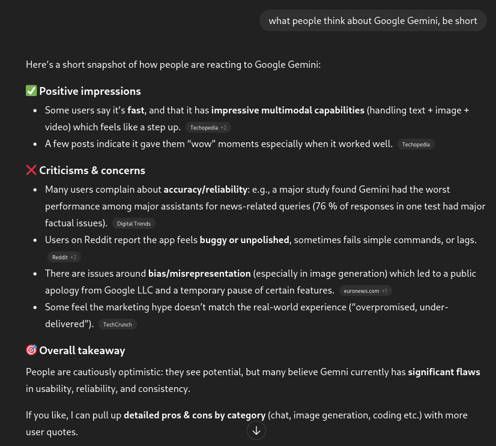Click the bold "bias/misrepresentation" phrase
The width and height of the screenshot is (496, 446).
[x=199, y=274]
